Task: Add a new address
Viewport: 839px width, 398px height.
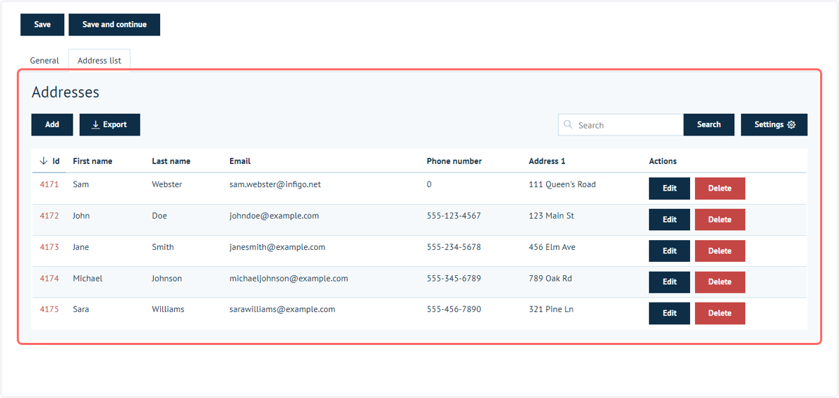Action: point(52,125)
